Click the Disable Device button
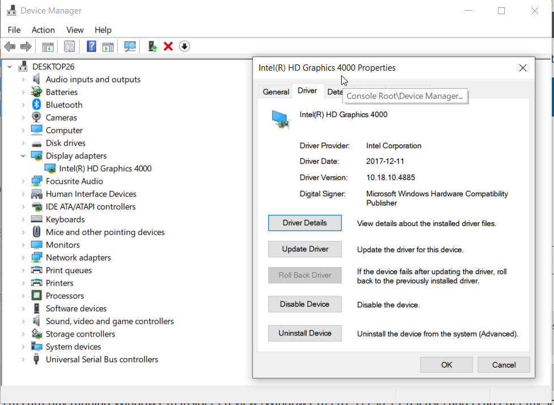The height and width of the screenshot is (405, 554). tap(305, 304)
